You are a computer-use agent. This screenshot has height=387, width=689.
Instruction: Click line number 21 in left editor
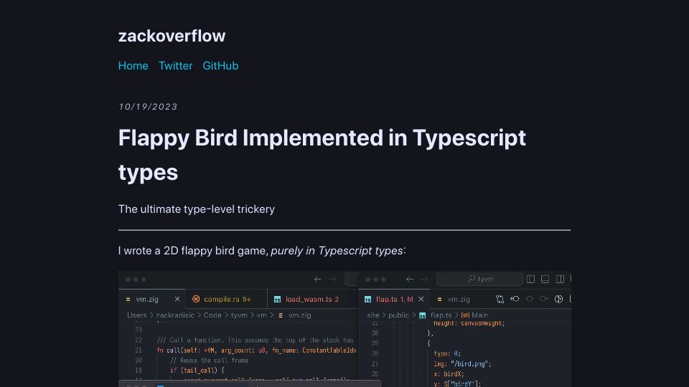point(139,350)
